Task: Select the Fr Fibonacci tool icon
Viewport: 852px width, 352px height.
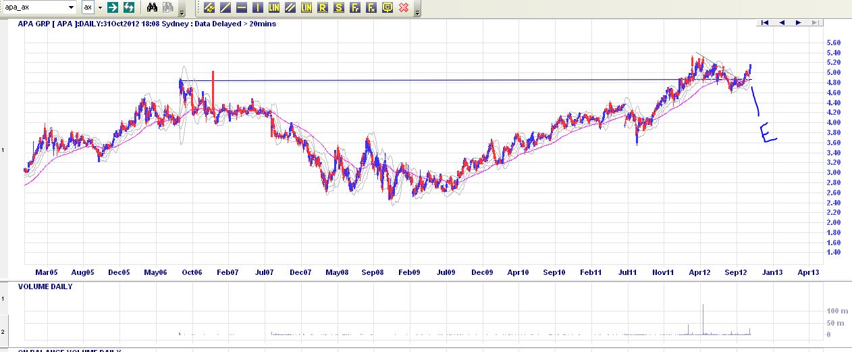Action: (355, 7)
